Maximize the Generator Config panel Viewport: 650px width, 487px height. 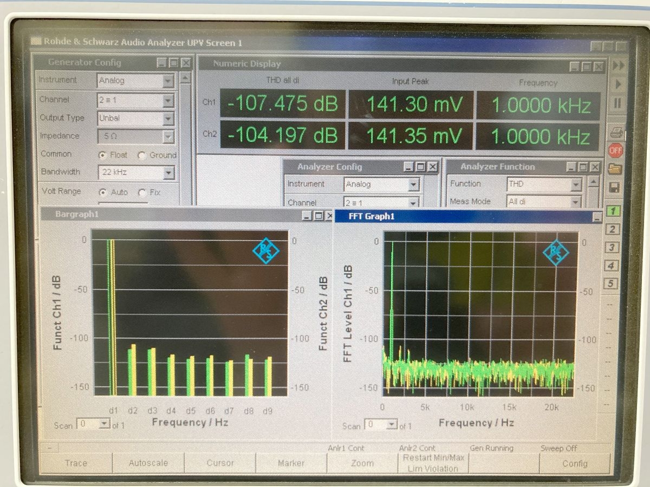click(174, 63)
